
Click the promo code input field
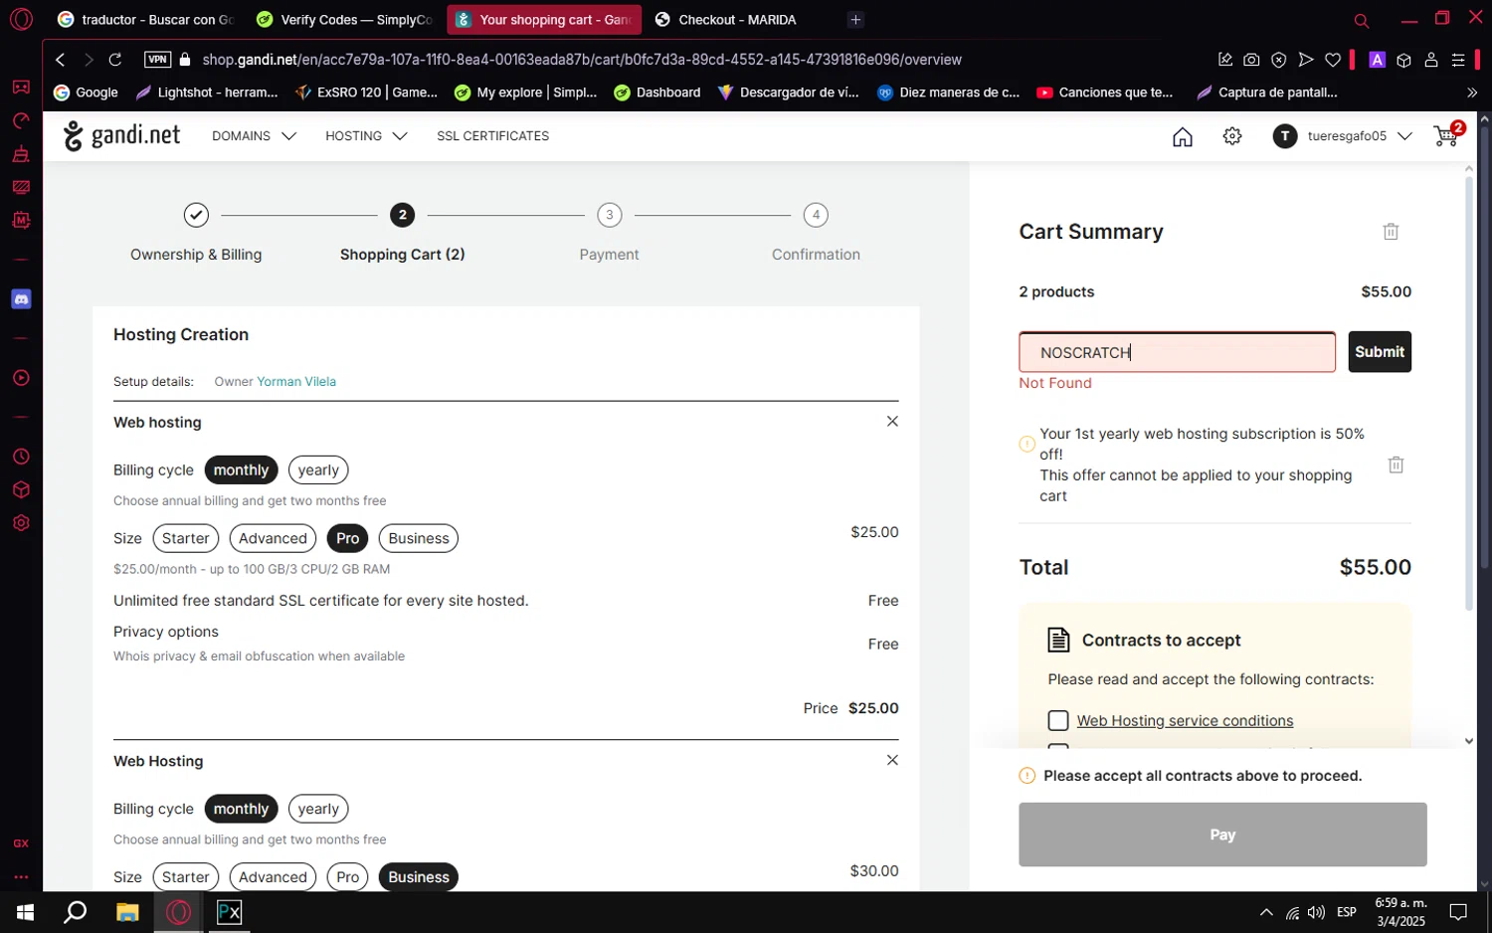click(1177, 352)
